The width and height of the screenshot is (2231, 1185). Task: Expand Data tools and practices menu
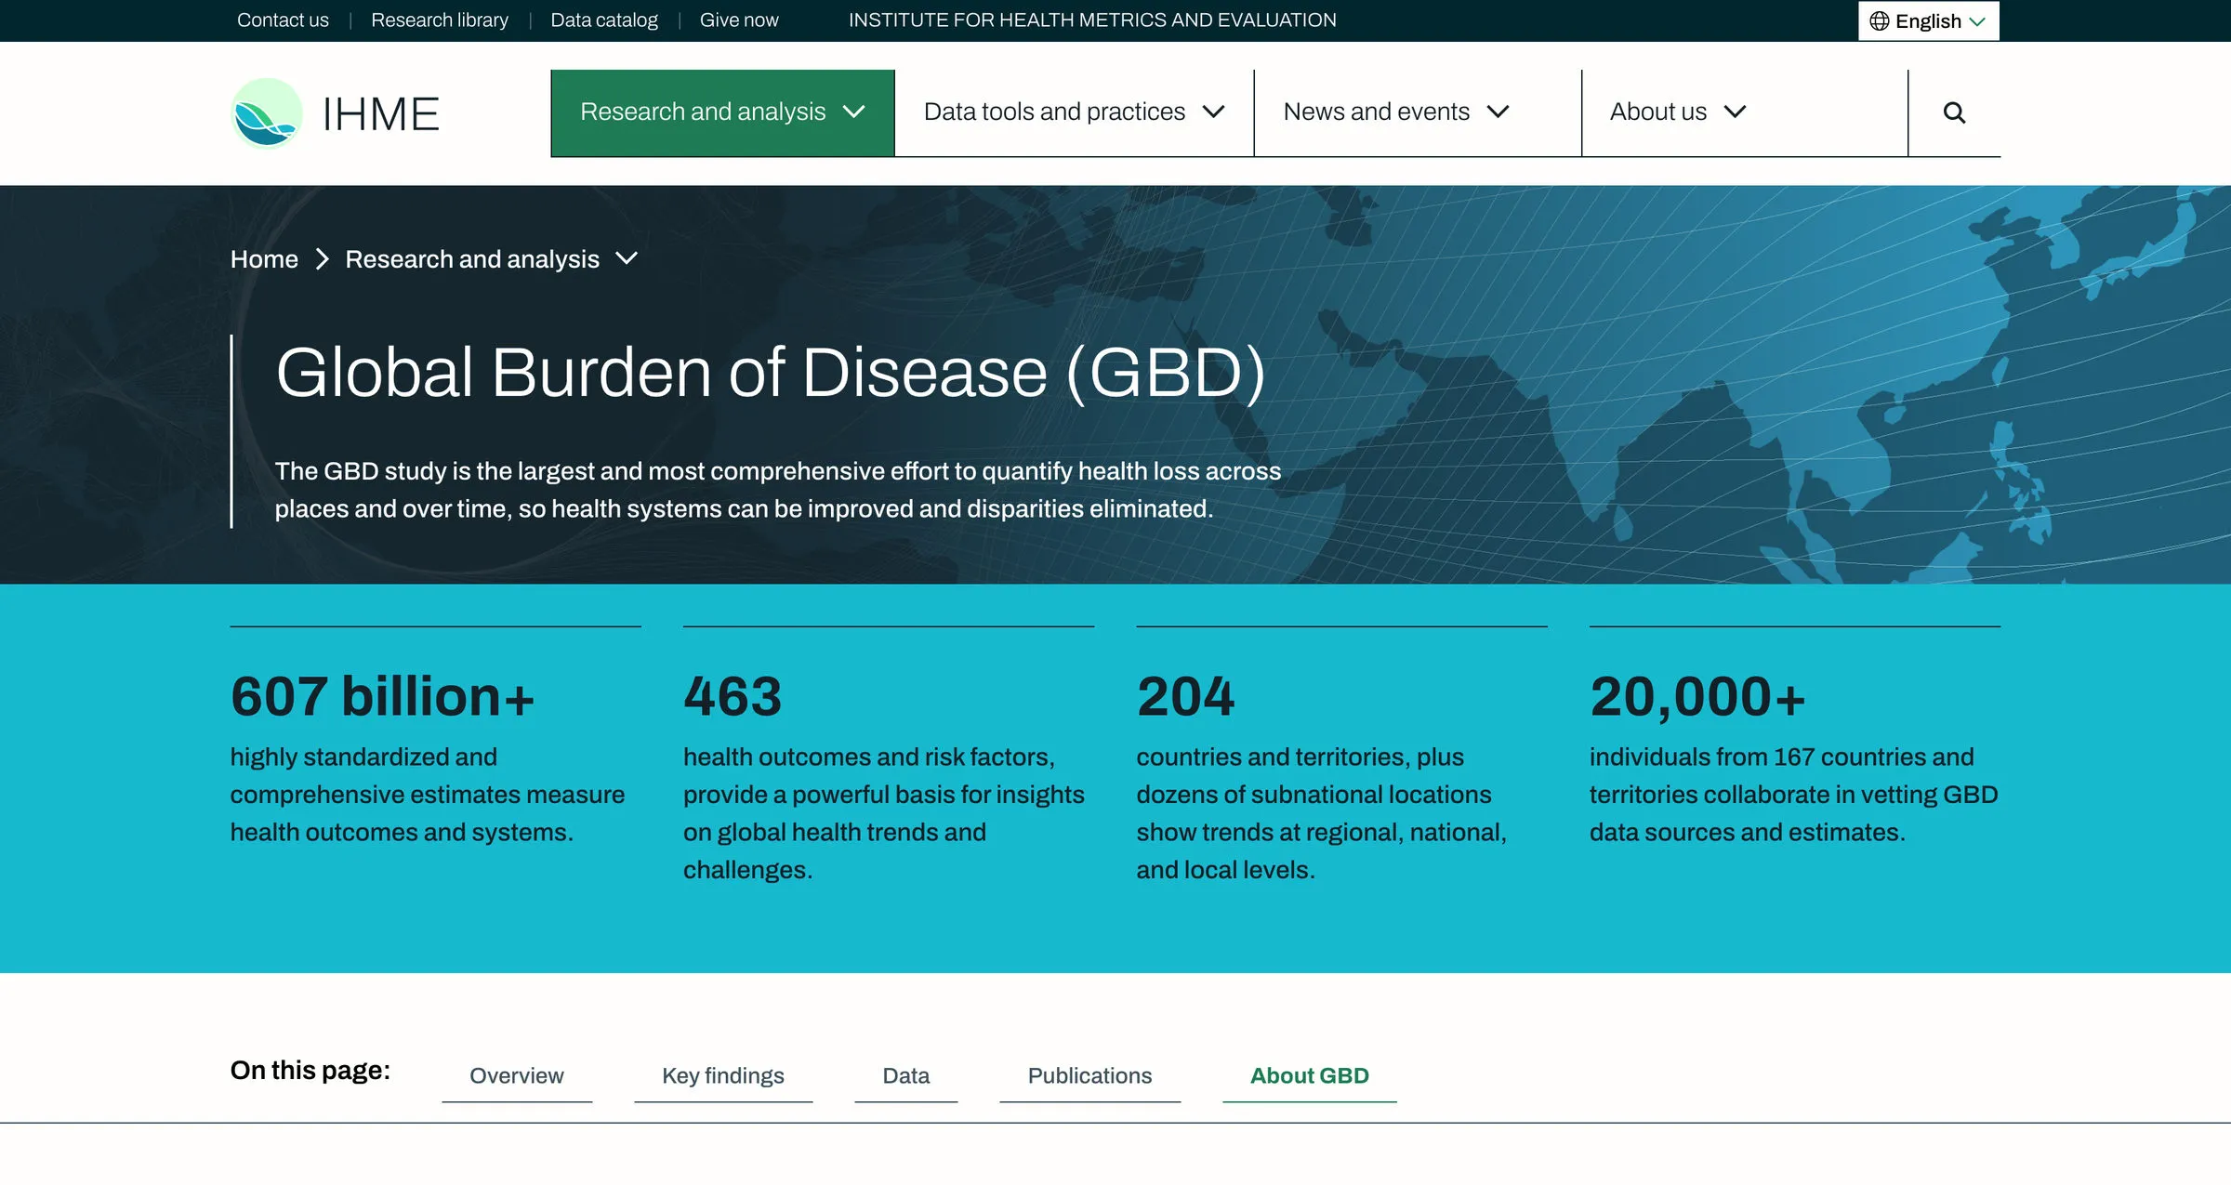(x=1074, y=112)
